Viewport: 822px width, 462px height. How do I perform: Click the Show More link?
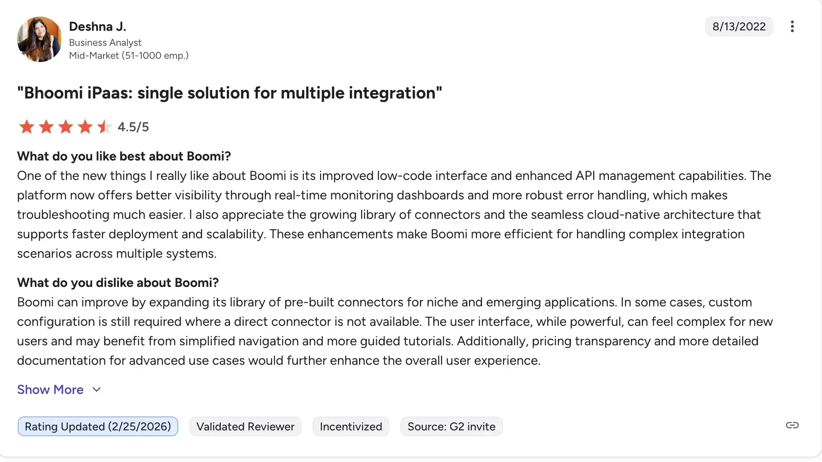click(x=50, y=389)
